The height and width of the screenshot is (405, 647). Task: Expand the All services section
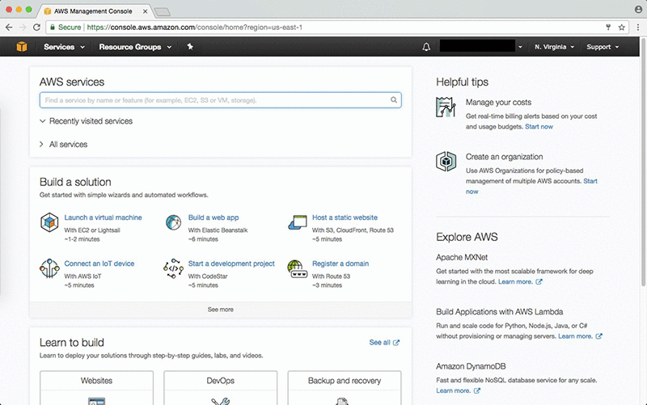click(64, 145)
